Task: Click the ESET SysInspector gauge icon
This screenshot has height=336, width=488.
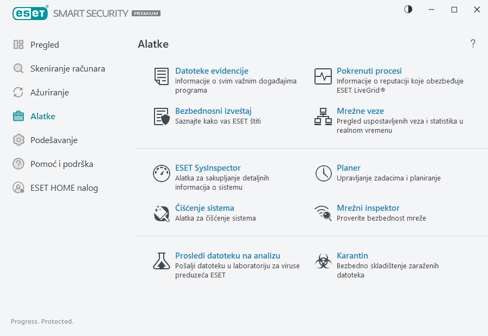Action: (161, 173)
